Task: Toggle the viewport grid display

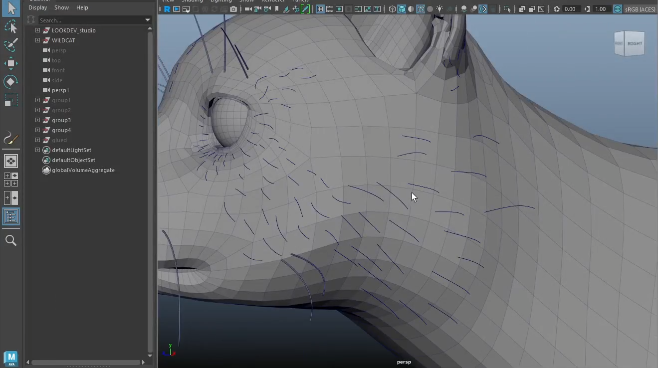Action: (x=320, y=9)
